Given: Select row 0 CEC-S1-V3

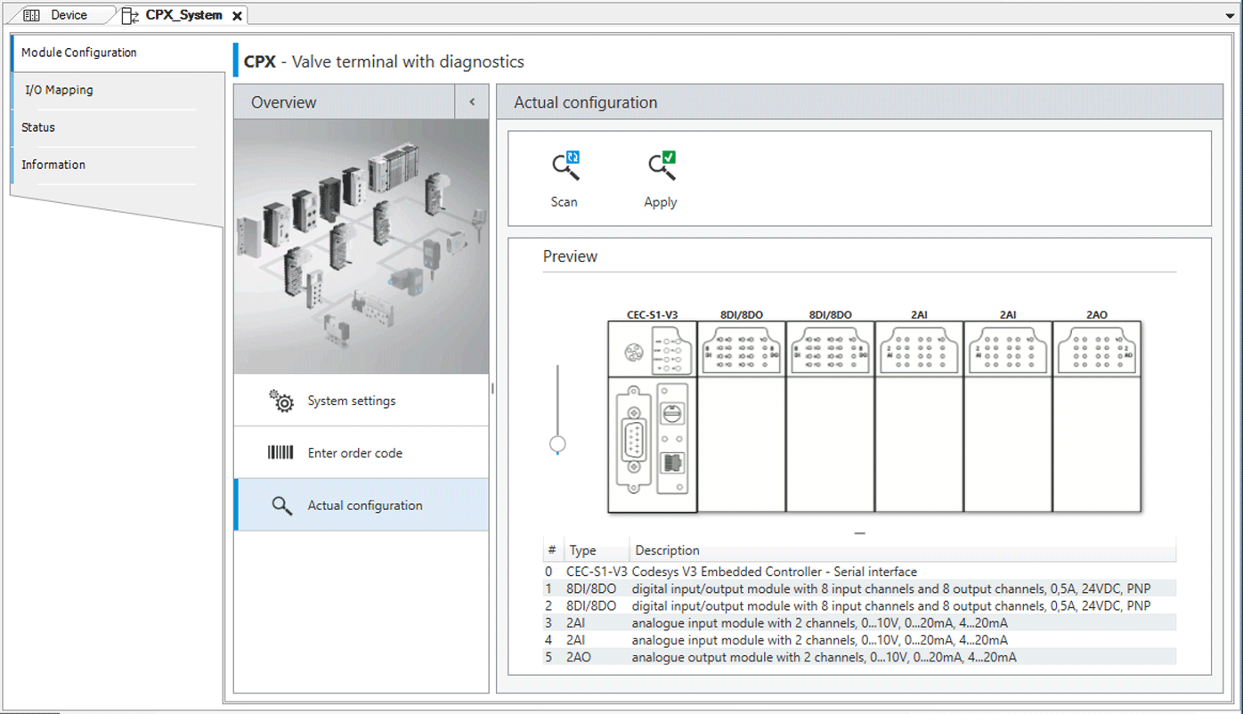Looking at the screenshot, I should (860, 572).
